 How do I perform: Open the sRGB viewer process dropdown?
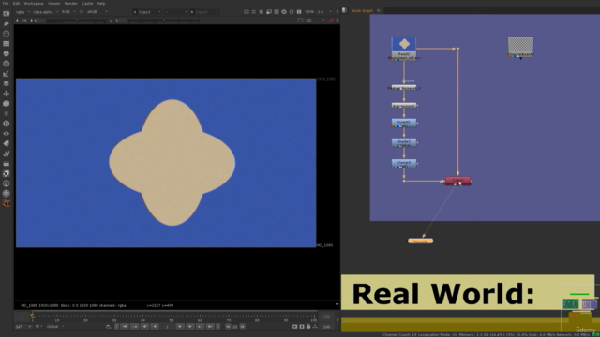tap(97, 12)
